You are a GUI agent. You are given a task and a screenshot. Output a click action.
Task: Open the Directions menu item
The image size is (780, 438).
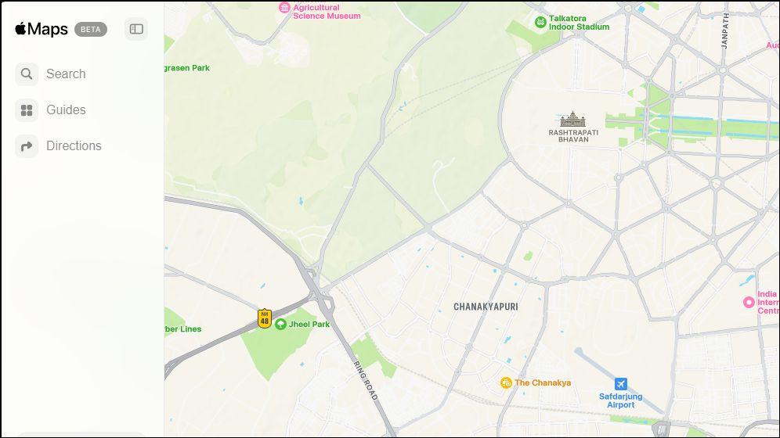74,146
